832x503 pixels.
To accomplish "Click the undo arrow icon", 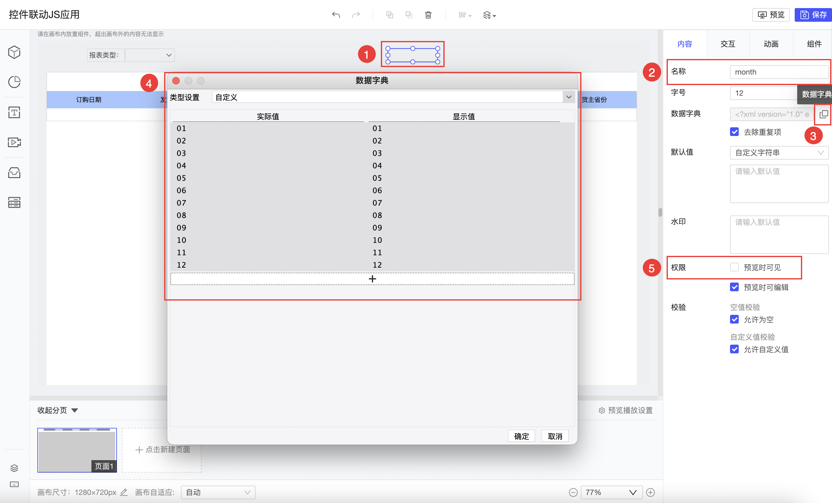I will point(336,15).
